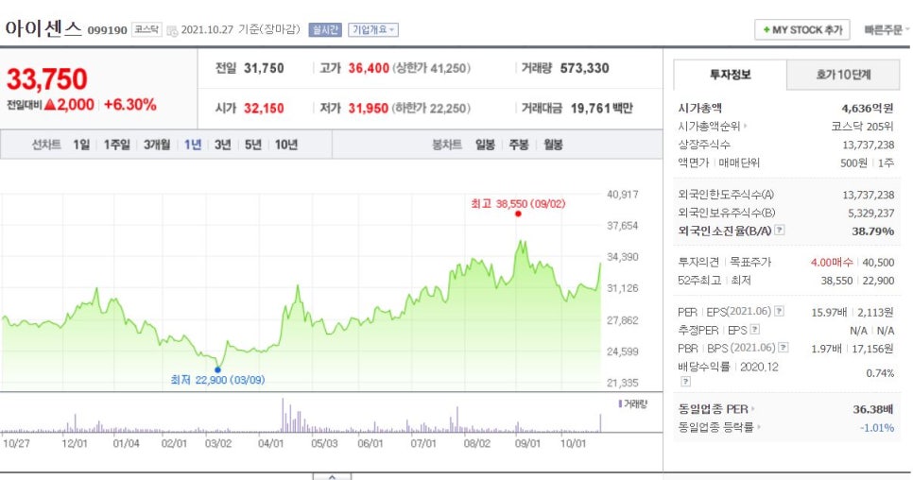Click the 목표주가 value 40,500

[878, 263]
